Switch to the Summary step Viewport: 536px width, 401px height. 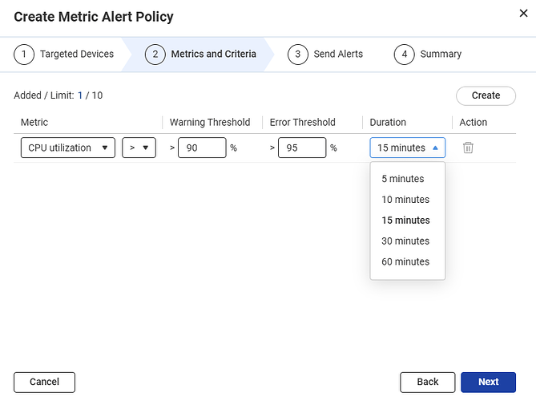(x=429, y=55)
